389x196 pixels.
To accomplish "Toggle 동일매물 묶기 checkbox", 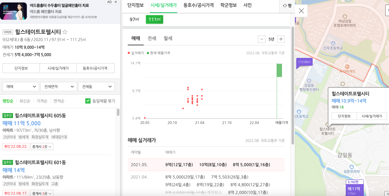I will pos(88,101).
